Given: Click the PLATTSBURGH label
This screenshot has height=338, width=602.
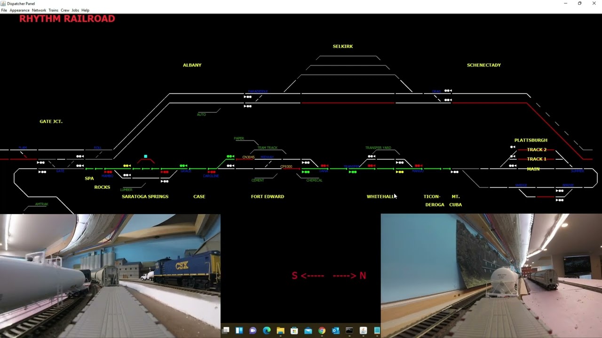Looking at the screenshot, I should [x=531, y=140].
